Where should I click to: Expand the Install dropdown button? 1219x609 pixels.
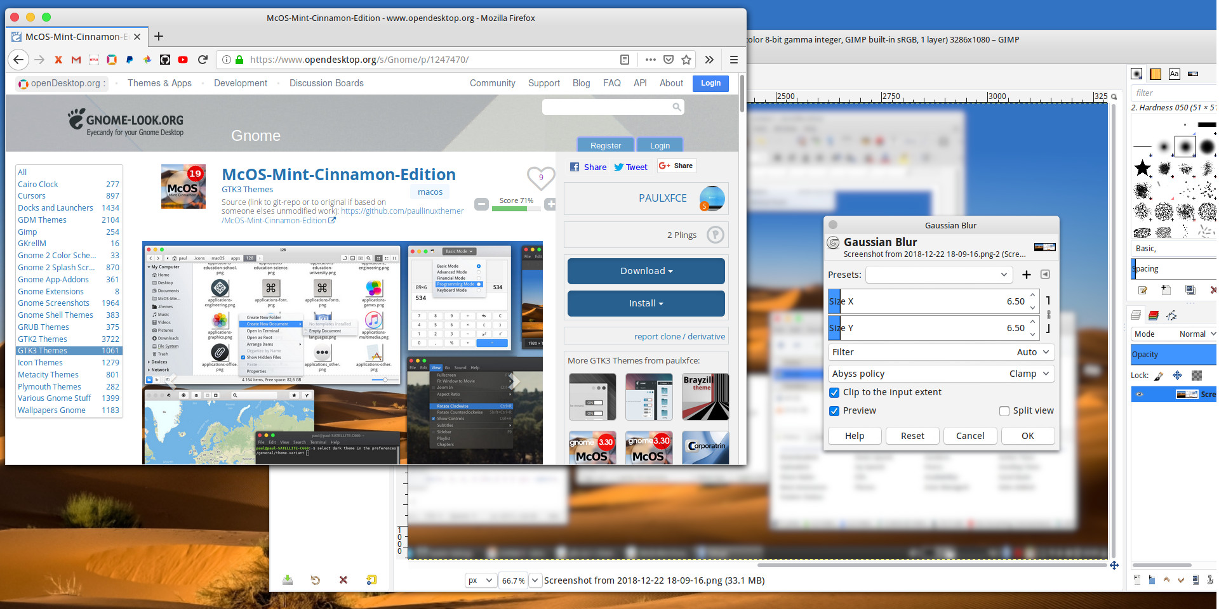click(x=646, y=303)
